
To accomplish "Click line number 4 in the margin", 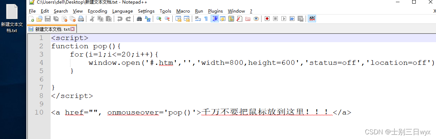I will click(41, 63).
